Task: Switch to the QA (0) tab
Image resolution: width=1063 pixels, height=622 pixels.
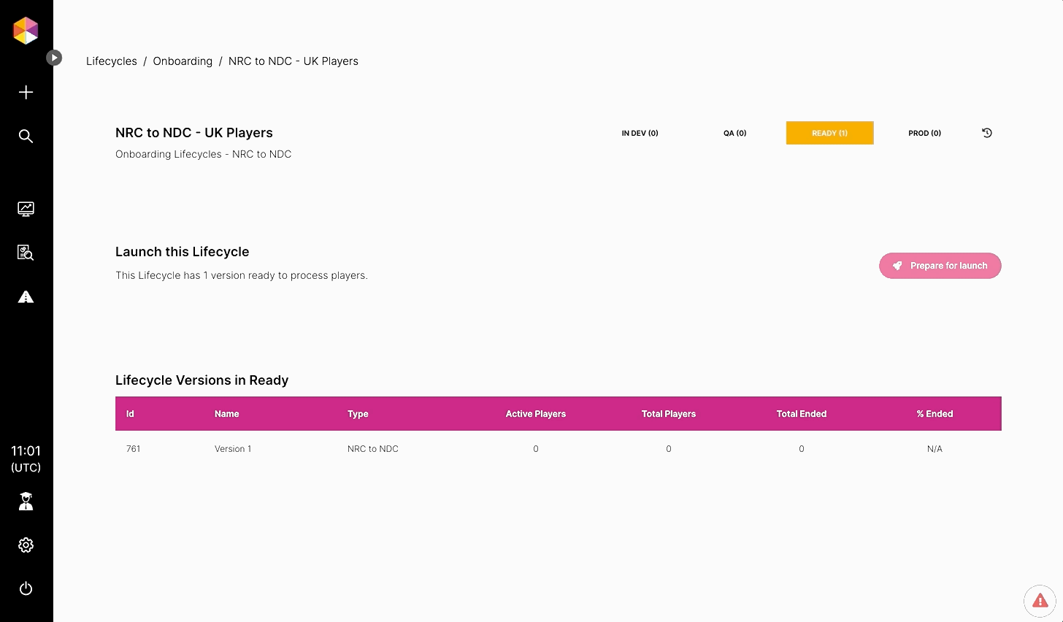Action: (734, 133)
